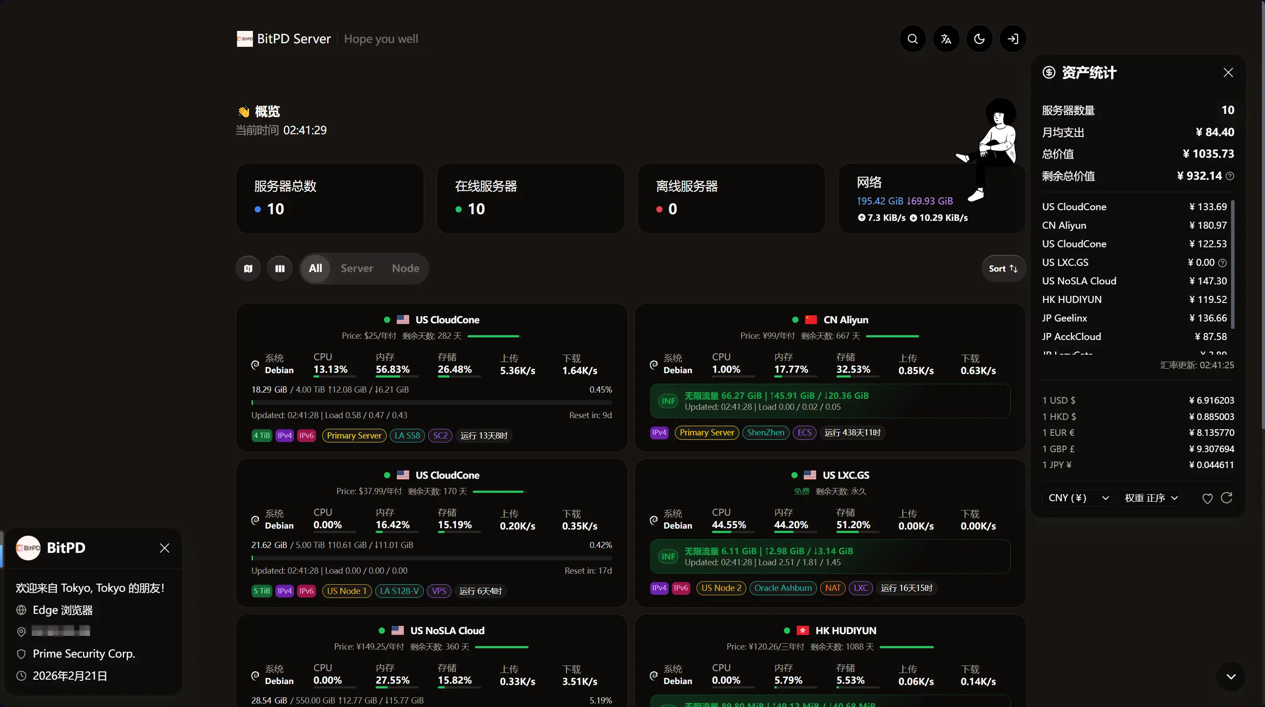This screenshot has width=1265, height=707.
Task: Switch to the Server filter tab
Action: (357, 268)
